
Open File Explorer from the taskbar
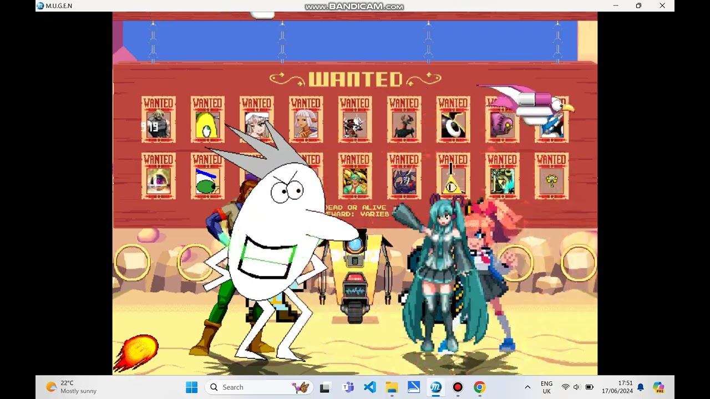click(392, 387)
